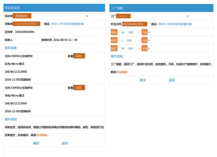Click 确定 to confirm supplier delivery
The width and height of the screenshot is (217, 157).
point(36,143)
